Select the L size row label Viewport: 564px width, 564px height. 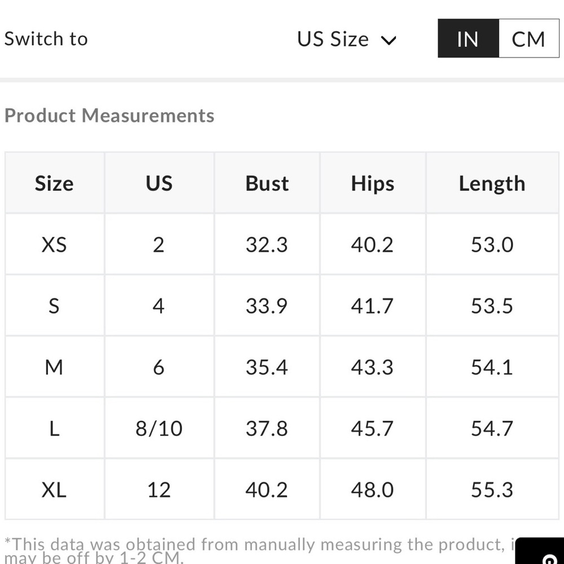coord(54,429)
